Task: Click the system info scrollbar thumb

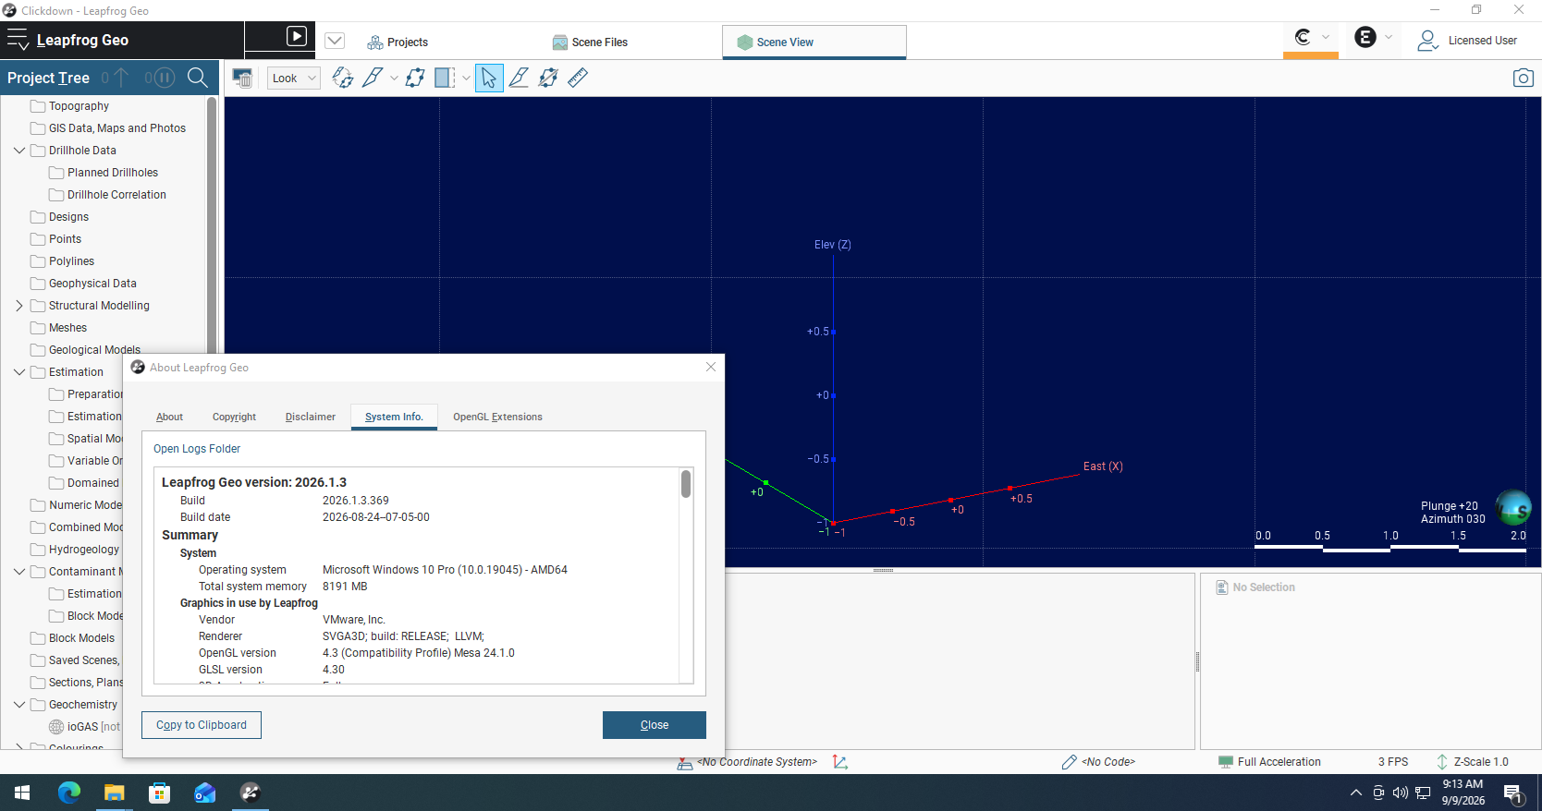Action: (686, 484)
